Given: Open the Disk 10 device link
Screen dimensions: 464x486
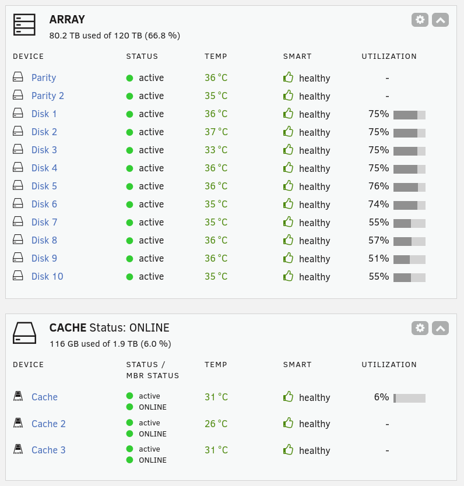Looking at the screenshot, I should tap(47, 276).
